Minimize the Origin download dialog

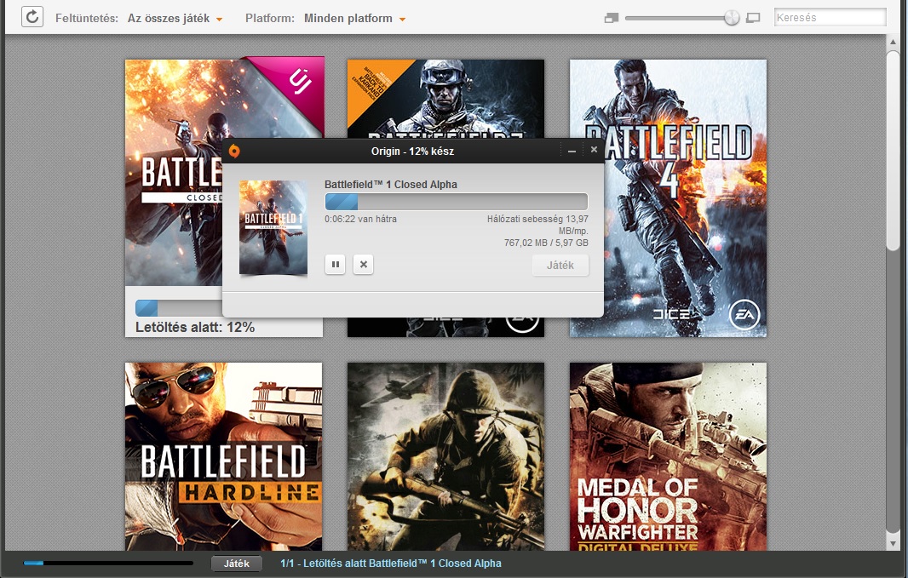click(x=572, y=151)
